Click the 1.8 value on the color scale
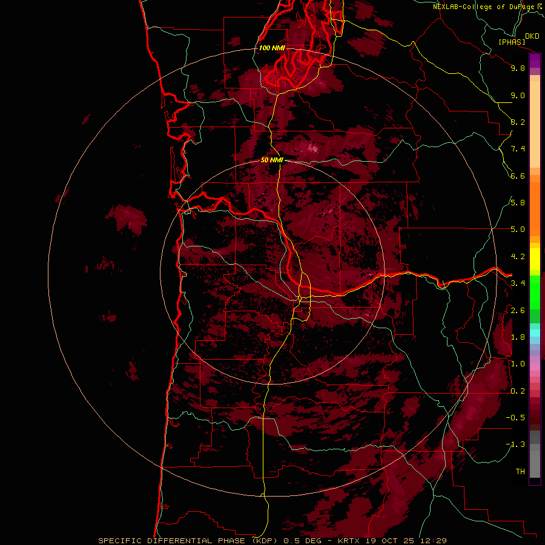The width and height of the screenshot is (545, 545). coord(518,337)
